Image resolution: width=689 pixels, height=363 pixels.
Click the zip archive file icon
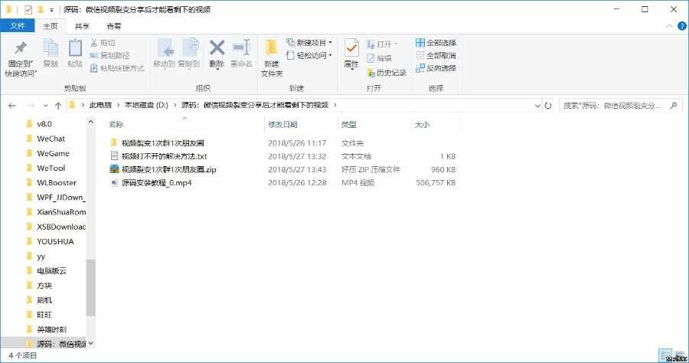click(x=114, y=169)
